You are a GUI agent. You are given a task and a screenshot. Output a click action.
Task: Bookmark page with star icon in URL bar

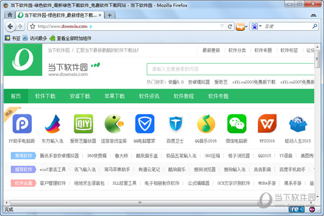point(32,26)
